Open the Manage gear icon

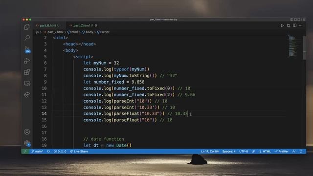(x=27, y=143)
